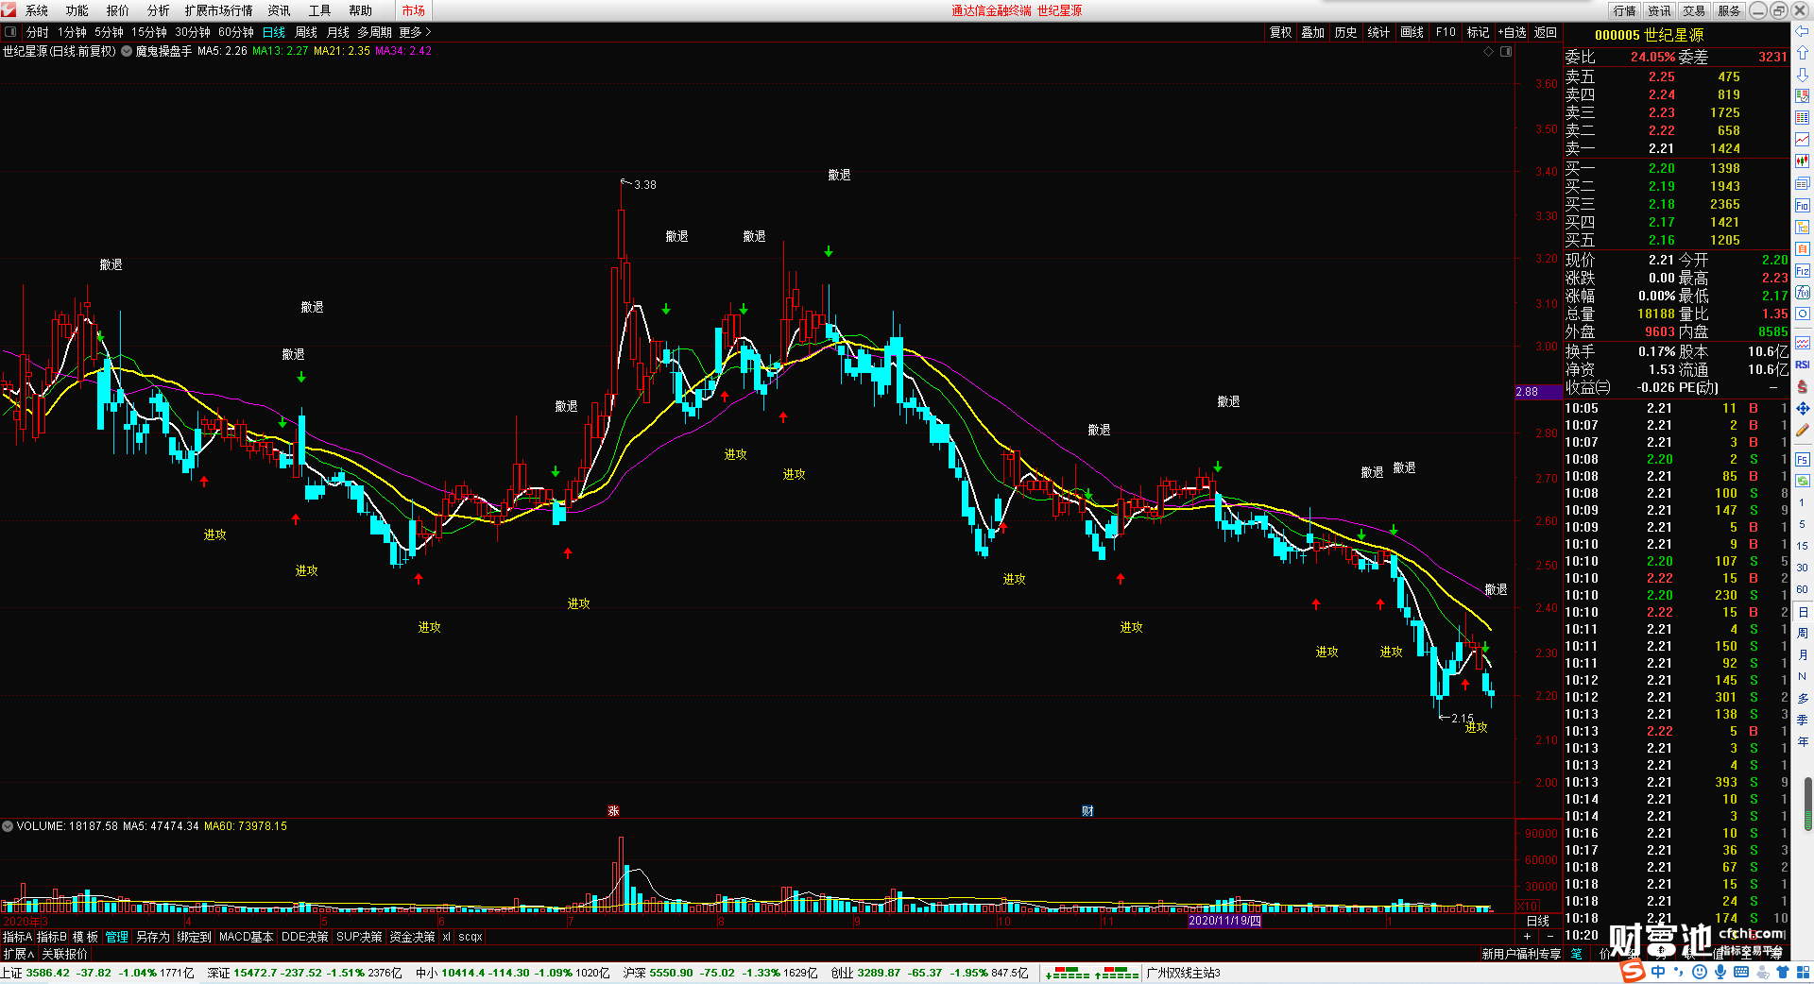Click the down arrow icon in right sidebar
This screenshot has width=1814, height=984.
click(1803, 75)
